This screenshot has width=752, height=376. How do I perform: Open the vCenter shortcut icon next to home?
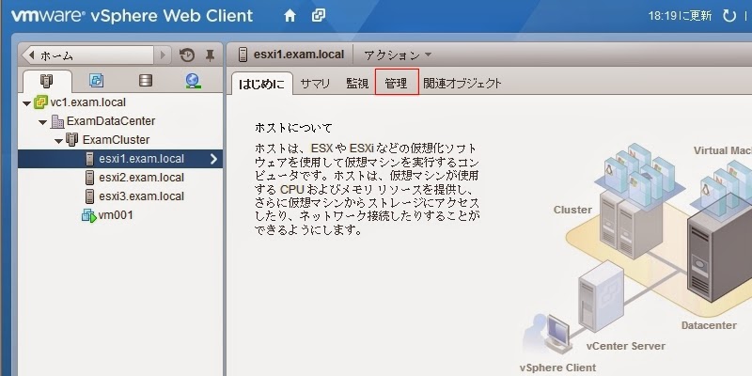point(319,16)
